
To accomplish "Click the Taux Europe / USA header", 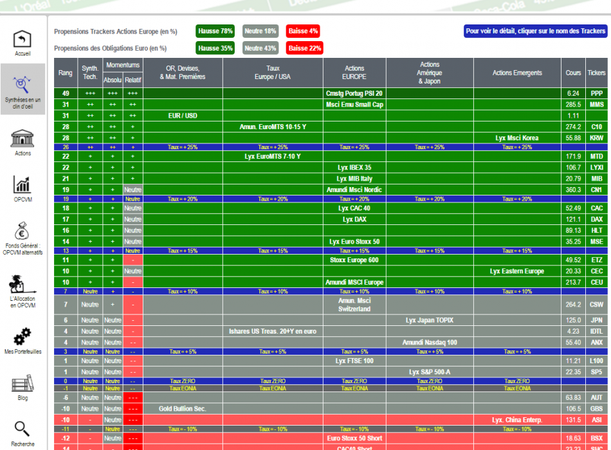I will (273, 73).
